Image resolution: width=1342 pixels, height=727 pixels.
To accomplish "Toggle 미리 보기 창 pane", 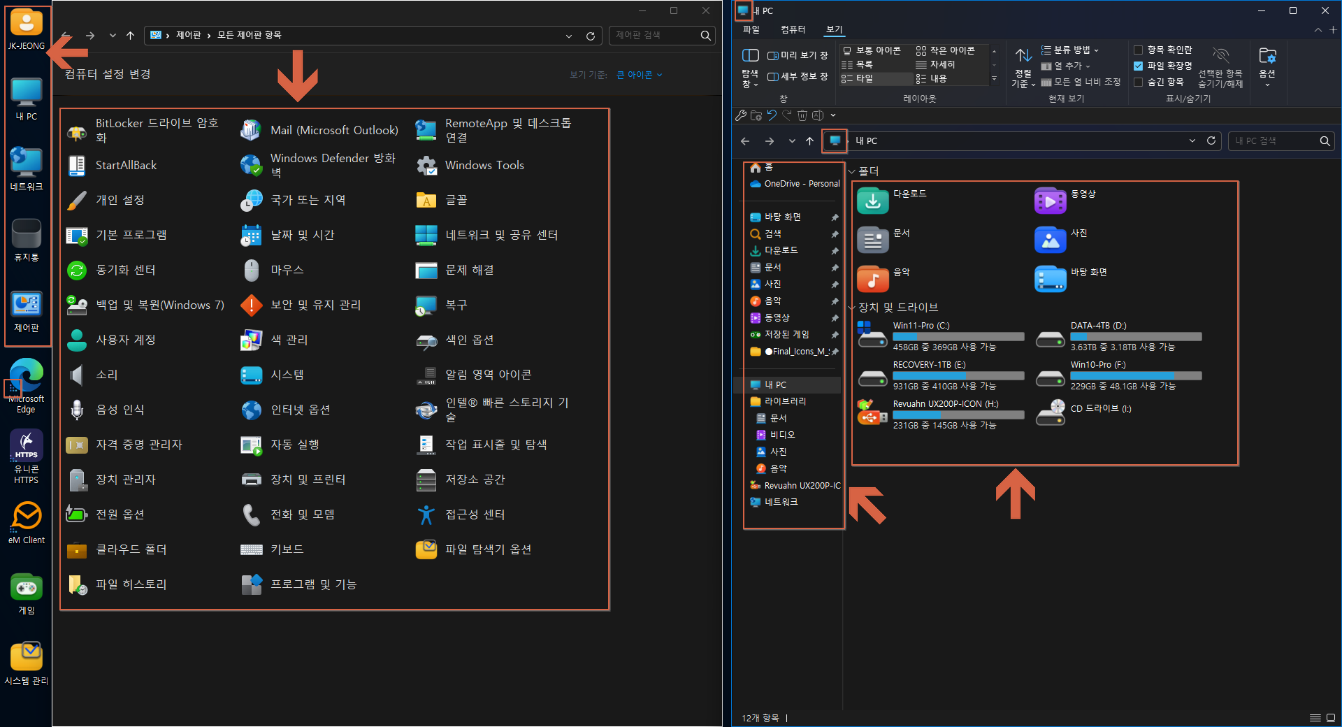I will 798,55.
